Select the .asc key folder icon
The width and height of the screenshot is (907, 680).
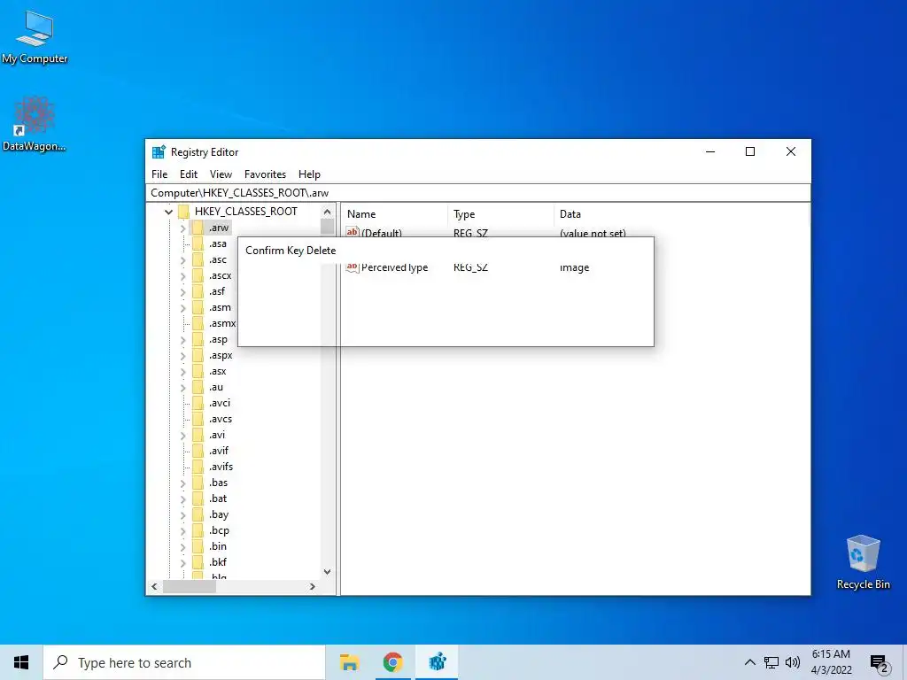[198, 259]
